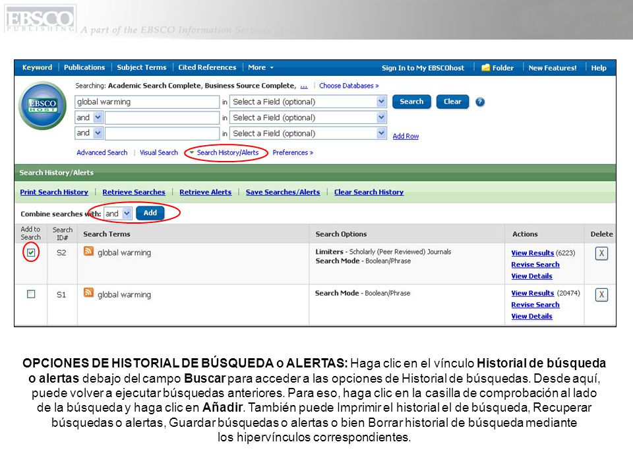The width and height of the screenshot is (633, 475).
Task: Click the 'global warming' search term in row S2
Action: [x=125, y=253]
